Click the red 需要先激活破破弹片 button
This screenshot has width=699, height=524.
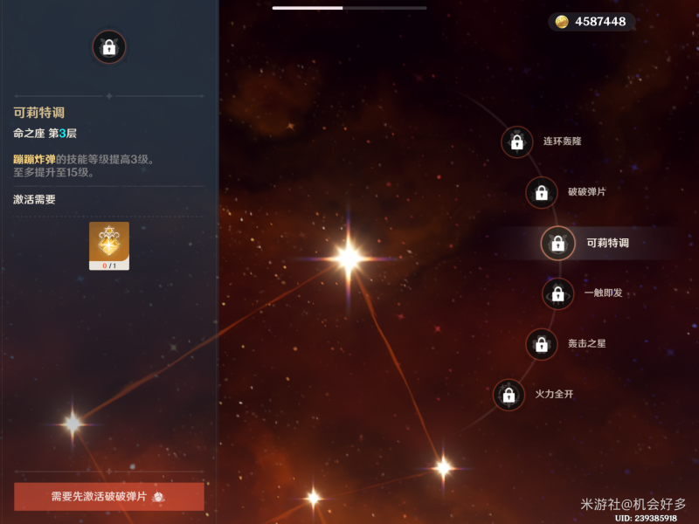109,496
